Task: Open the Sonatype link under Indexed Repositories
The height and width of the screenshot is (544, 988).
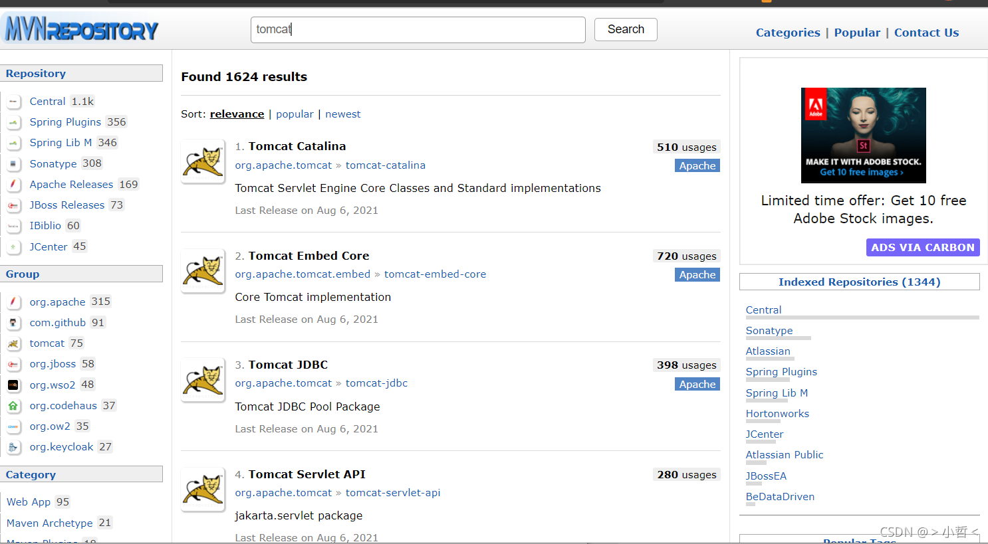Action: pos(769,331)
